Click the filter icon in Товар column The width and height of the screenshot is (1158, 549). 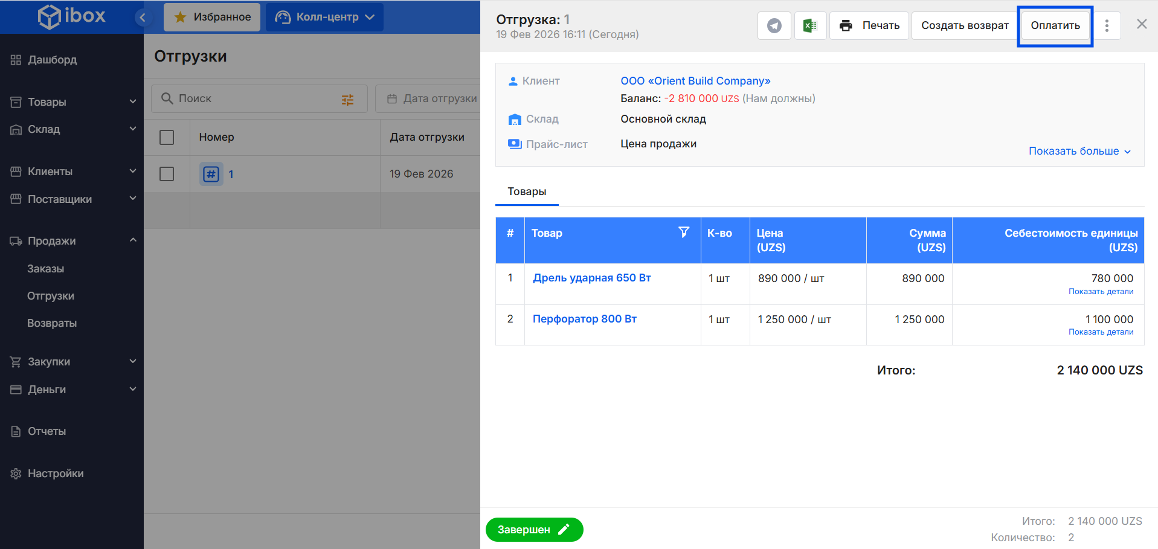click(x=683, y=233)
